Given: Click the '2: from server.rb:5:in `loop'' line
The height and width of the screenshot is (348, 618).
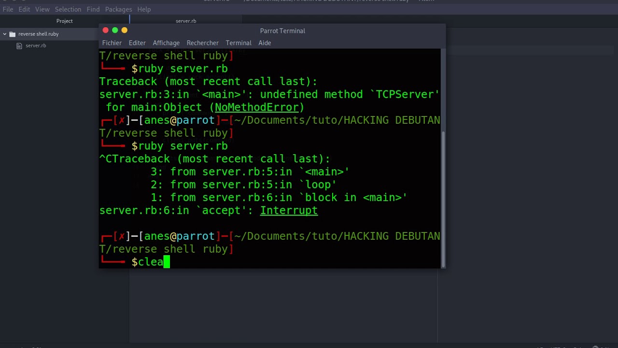Looking at the screenshot, I should [x=243, y=185].
